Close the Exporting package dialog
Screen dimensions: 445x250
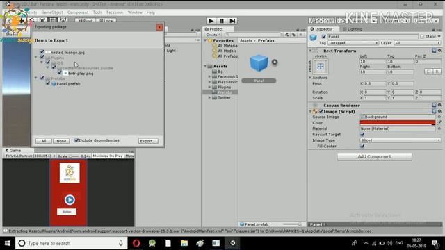click(159, 27)
